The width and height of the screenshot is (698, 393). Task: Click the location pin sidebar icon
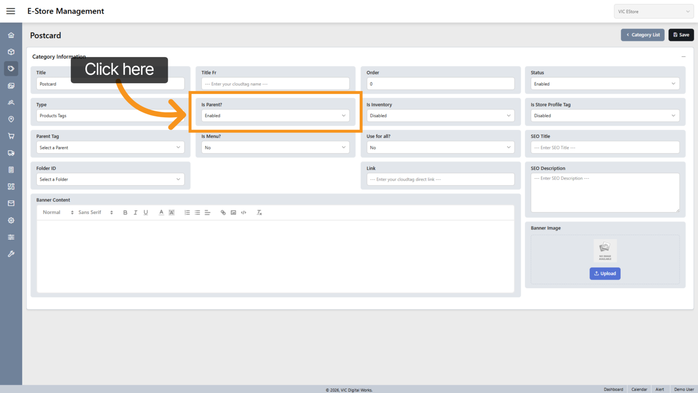pyautogui.click(x=11, y=119)
